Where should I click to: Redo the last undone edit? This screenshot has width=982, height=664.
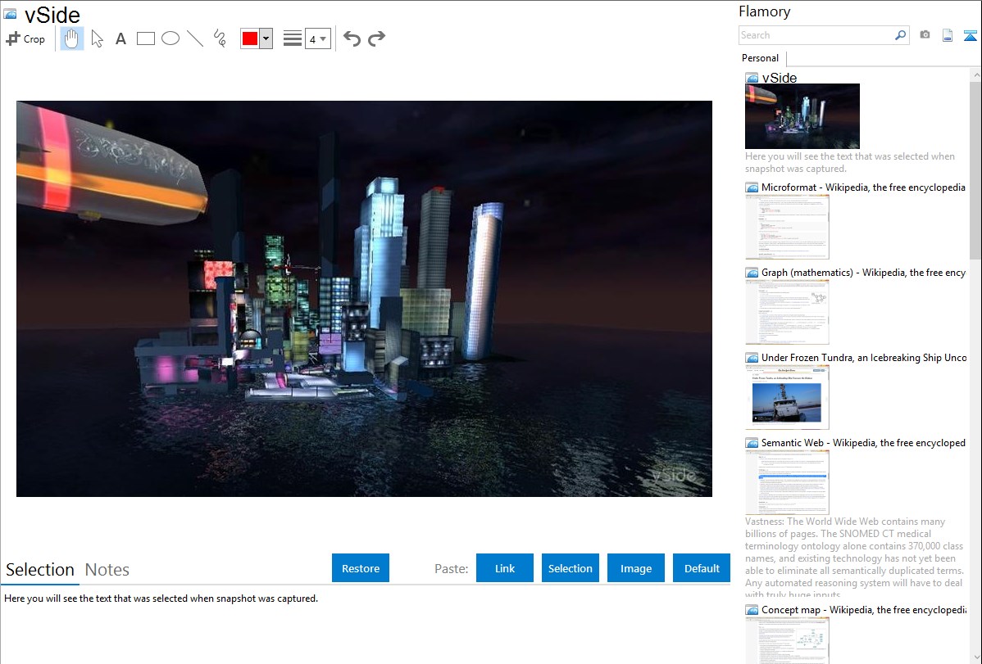click(x=376, y=38)
